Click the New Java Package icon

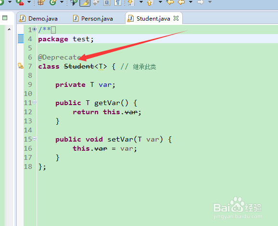41,2
